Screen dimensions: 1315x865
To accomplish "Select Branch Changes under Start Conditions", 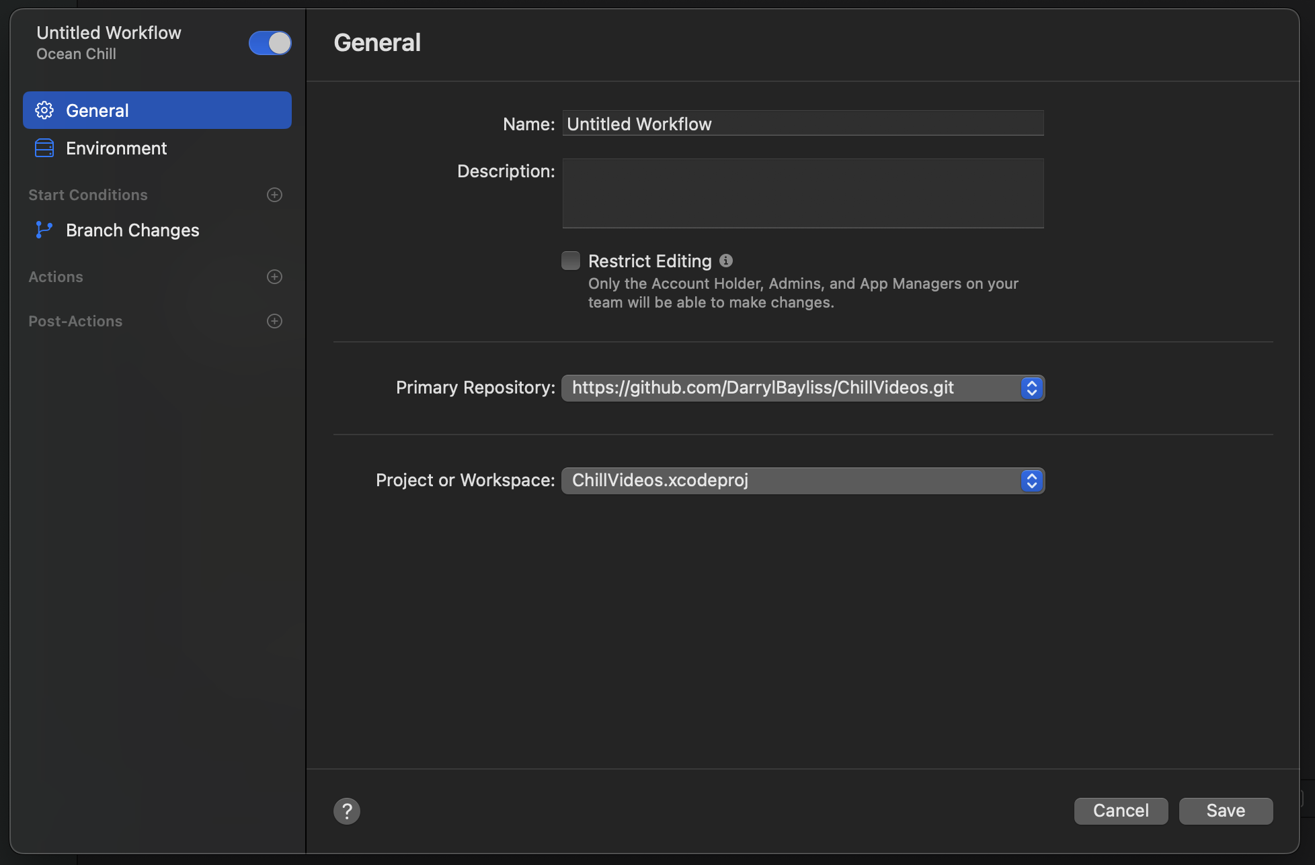I will (132, 230).
